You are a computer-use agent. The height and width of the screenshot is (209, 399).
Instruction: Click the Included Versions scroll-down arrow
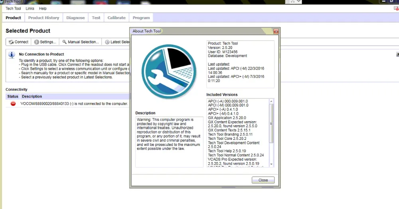(x=271, y=164)
